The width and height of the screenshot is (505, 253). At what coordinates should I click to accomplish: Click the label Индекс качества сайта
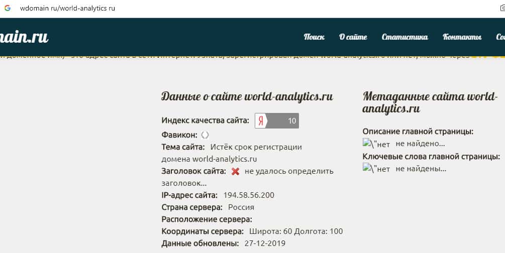[205, 120]
